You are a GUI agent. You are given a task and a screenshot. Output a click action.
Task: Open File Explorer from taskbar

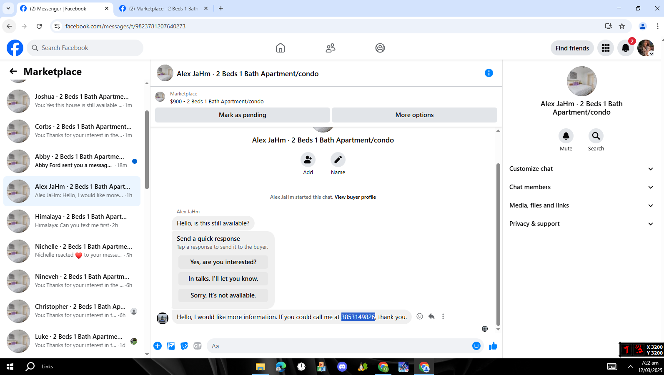pyautogui.click(x=260, y=367)
